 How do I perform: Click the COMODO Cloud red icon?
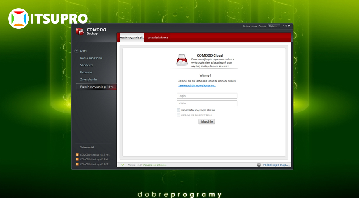point(182,60)
